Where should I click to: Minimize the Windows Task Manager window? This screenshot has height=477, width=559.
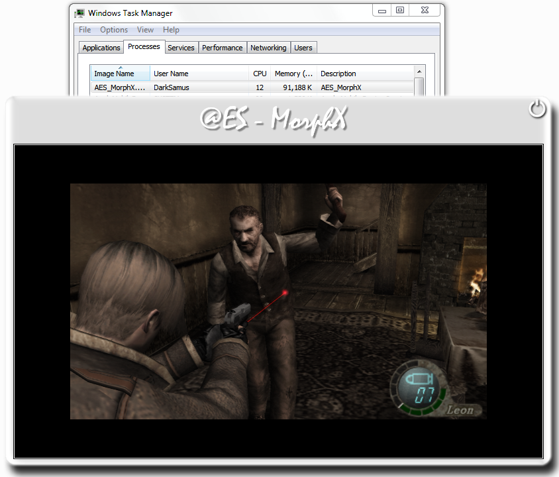click(x=381, y=11)
